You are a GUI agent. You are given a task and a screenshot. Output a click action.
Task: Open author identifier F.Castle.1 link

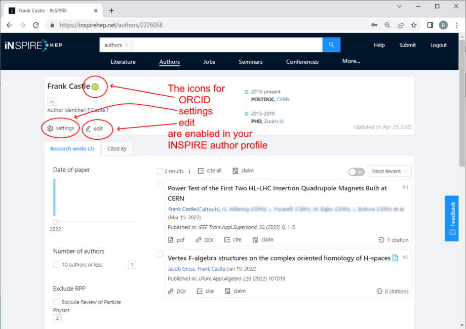click(x=98, y=110)
